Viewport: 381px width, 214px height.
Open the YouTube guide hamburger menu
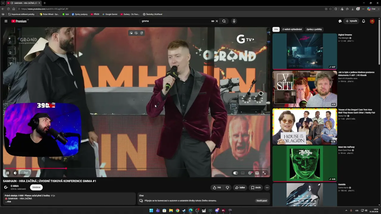tap(6, 21)
